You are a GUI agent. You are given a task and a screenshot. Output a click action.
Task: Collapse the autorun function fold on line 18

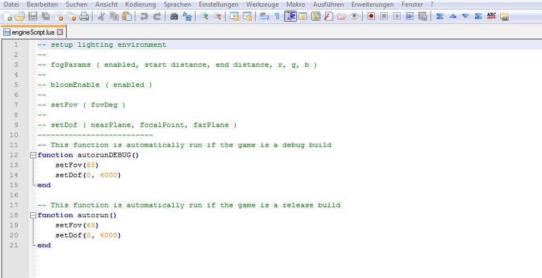pos(33,215)
